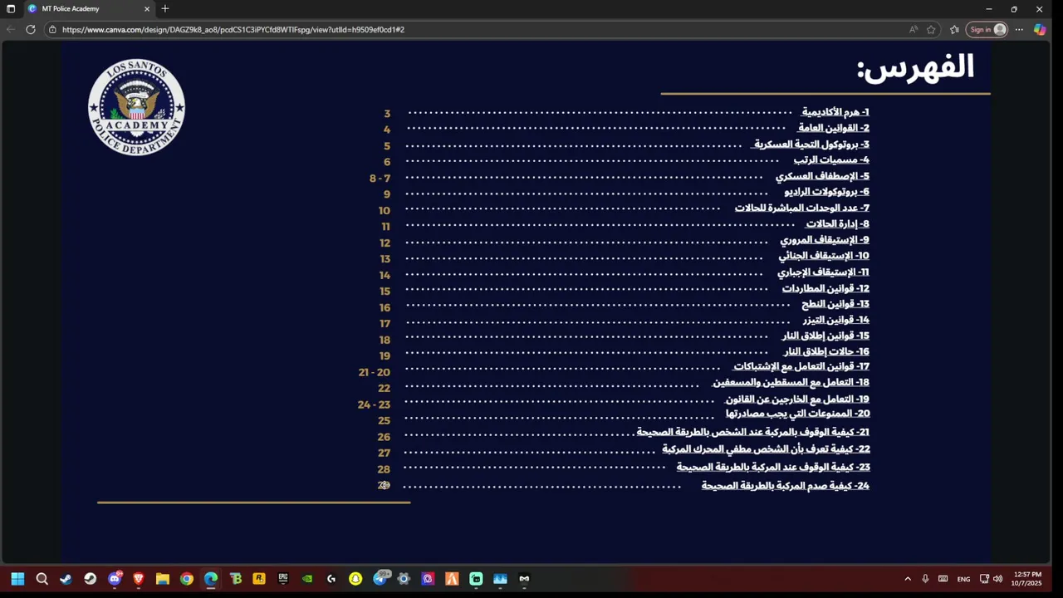Open entry 5- الإصطفاف العسكري
The image size is (1063, 598).
[x=822, y=176]
